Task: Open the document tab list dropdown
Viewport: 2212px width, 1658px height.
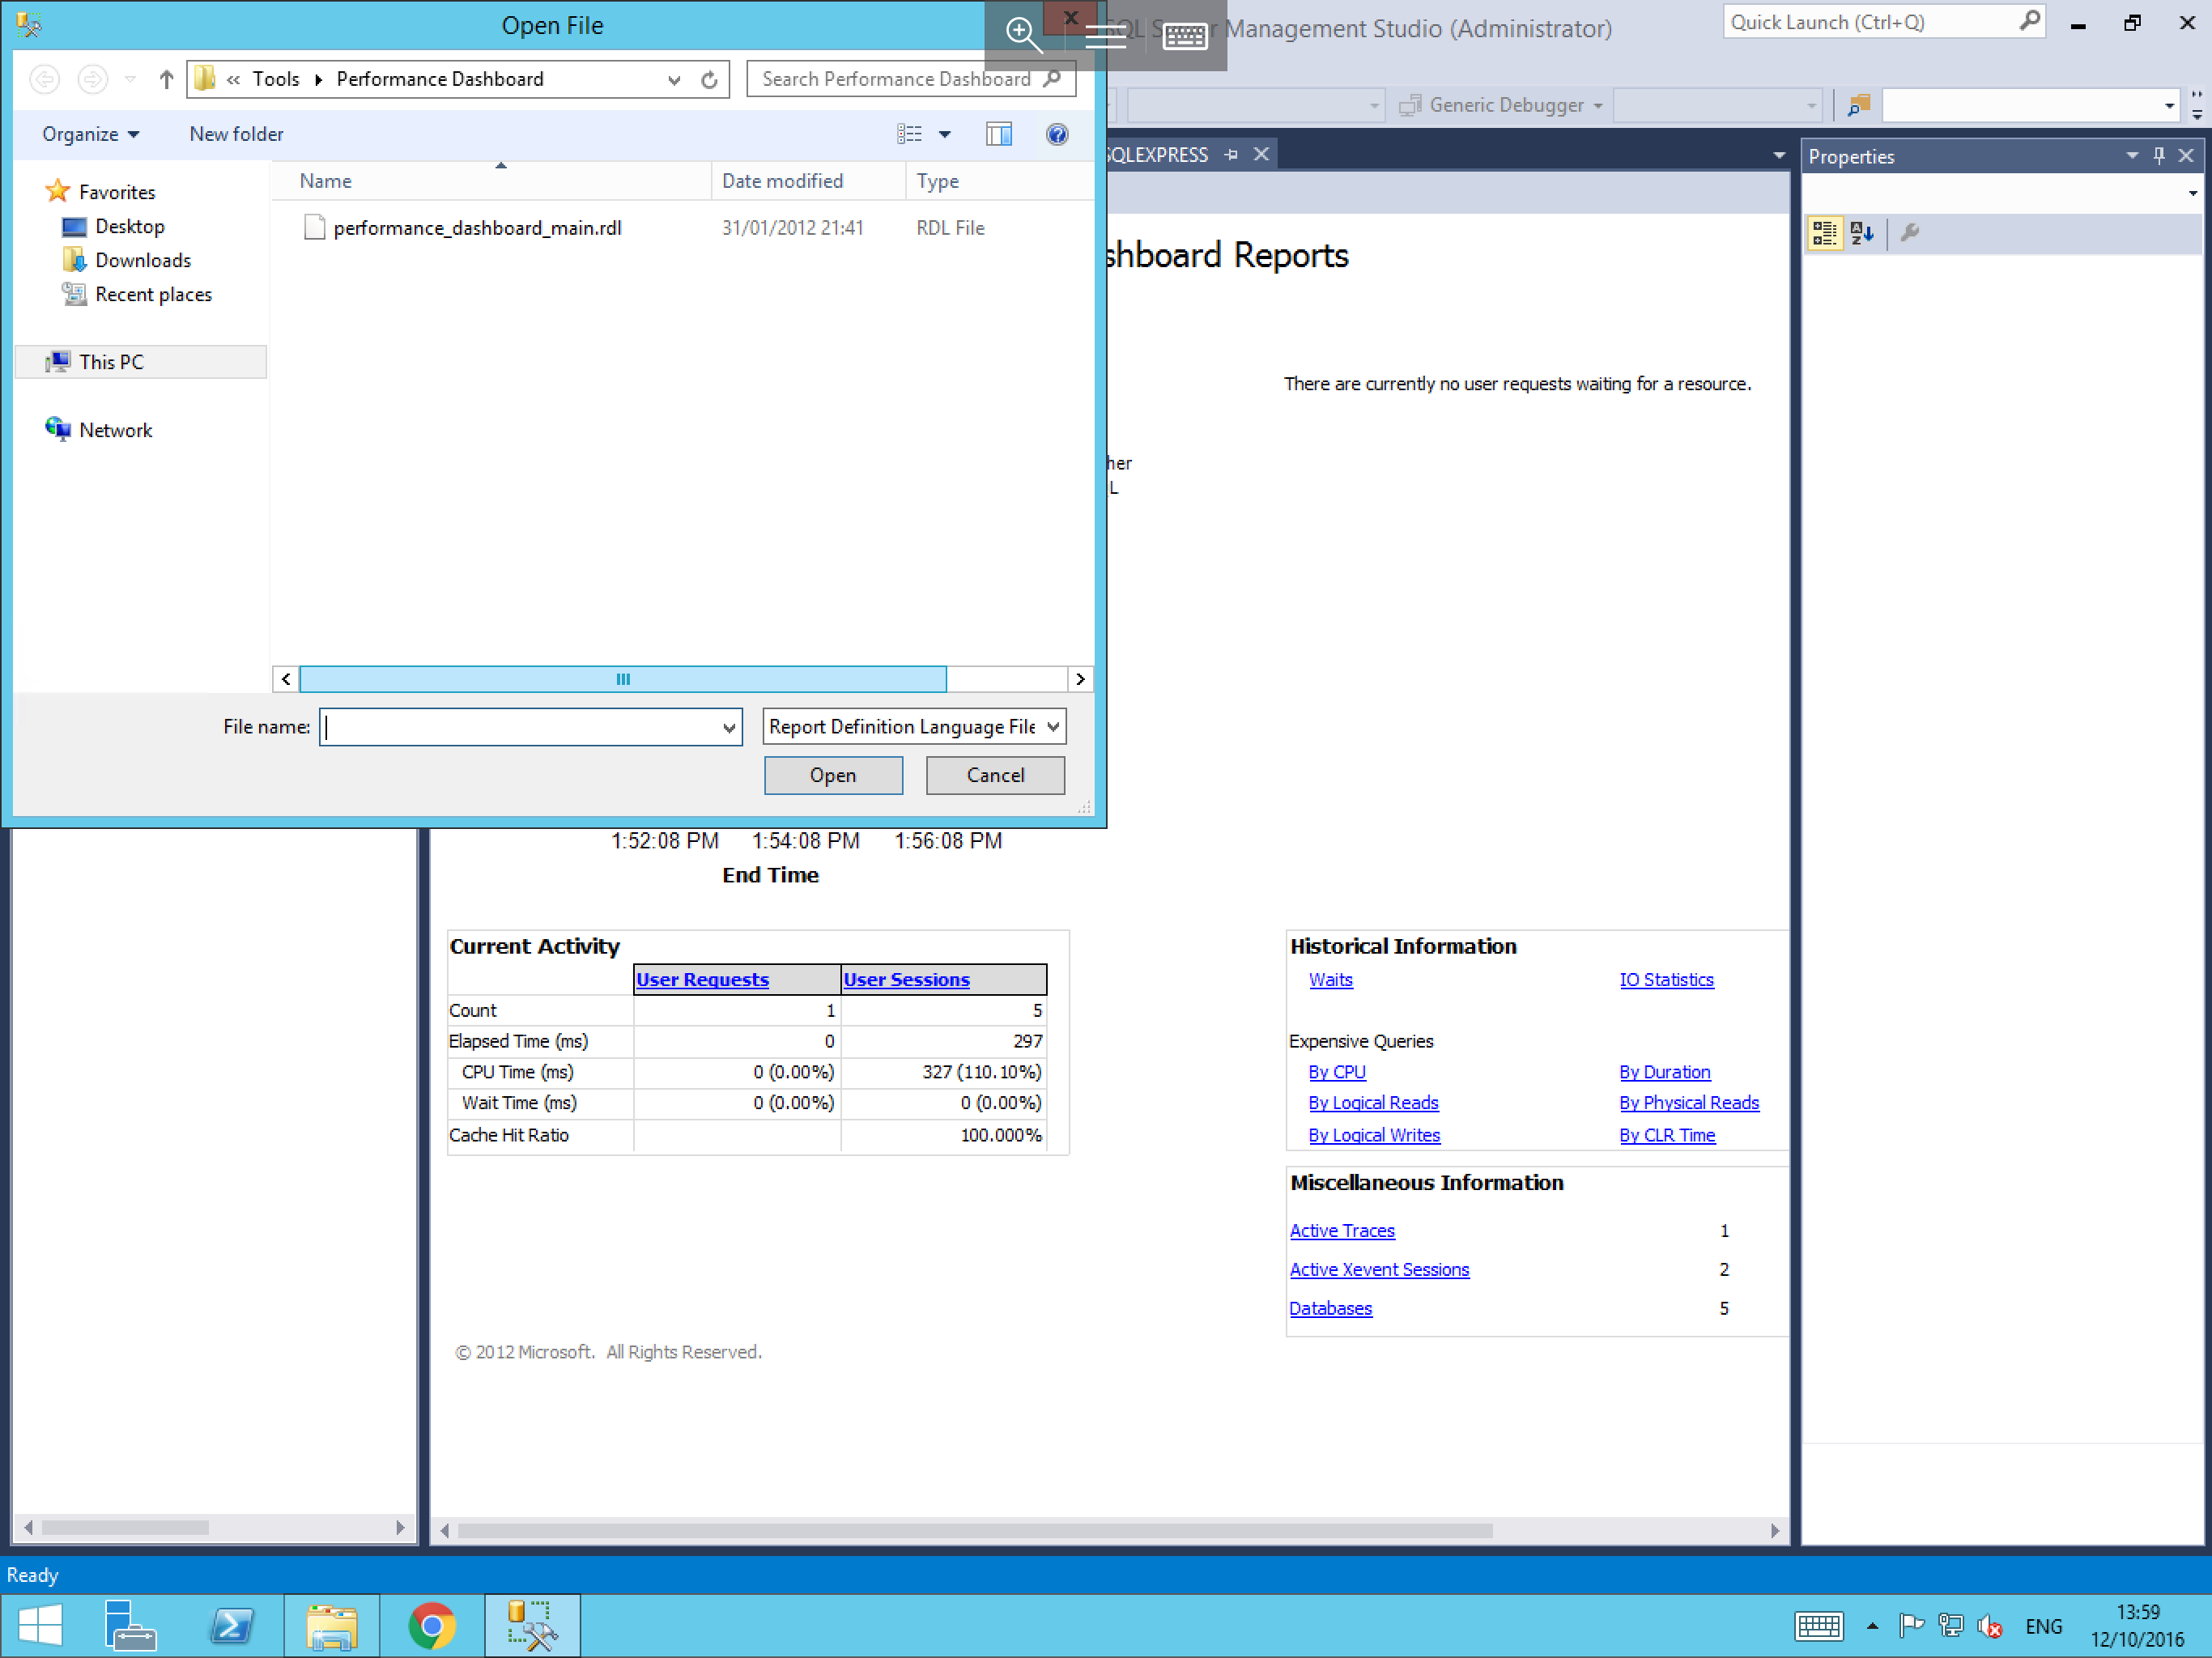Action: pyautogui.click(x=1778, y=155)
